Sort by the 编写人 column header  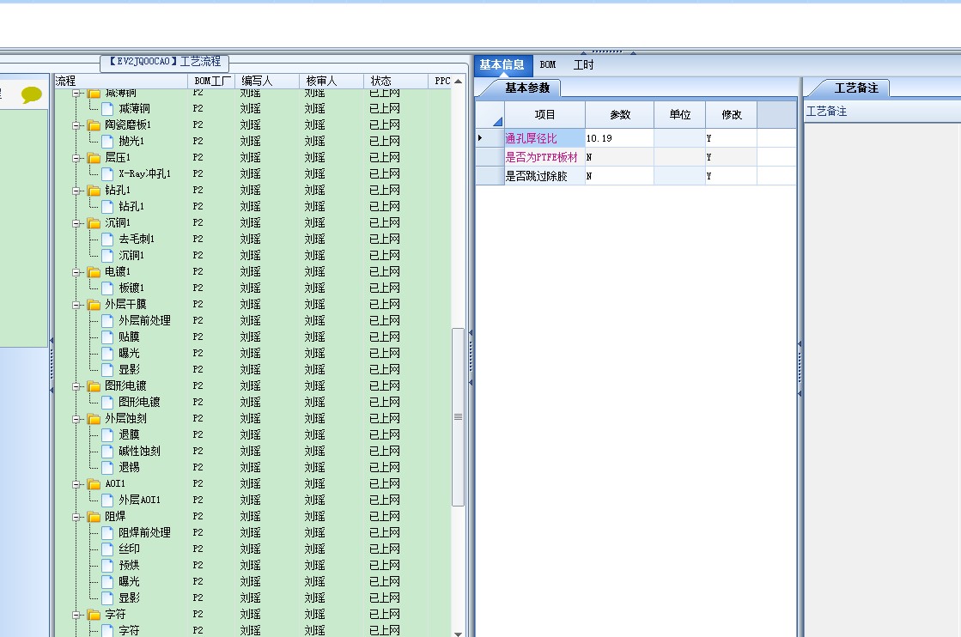[267, 81]
